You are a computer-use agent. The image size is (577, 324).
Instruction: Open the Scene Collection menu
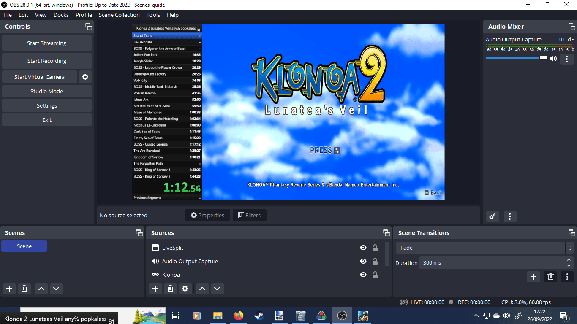(119, 15)
